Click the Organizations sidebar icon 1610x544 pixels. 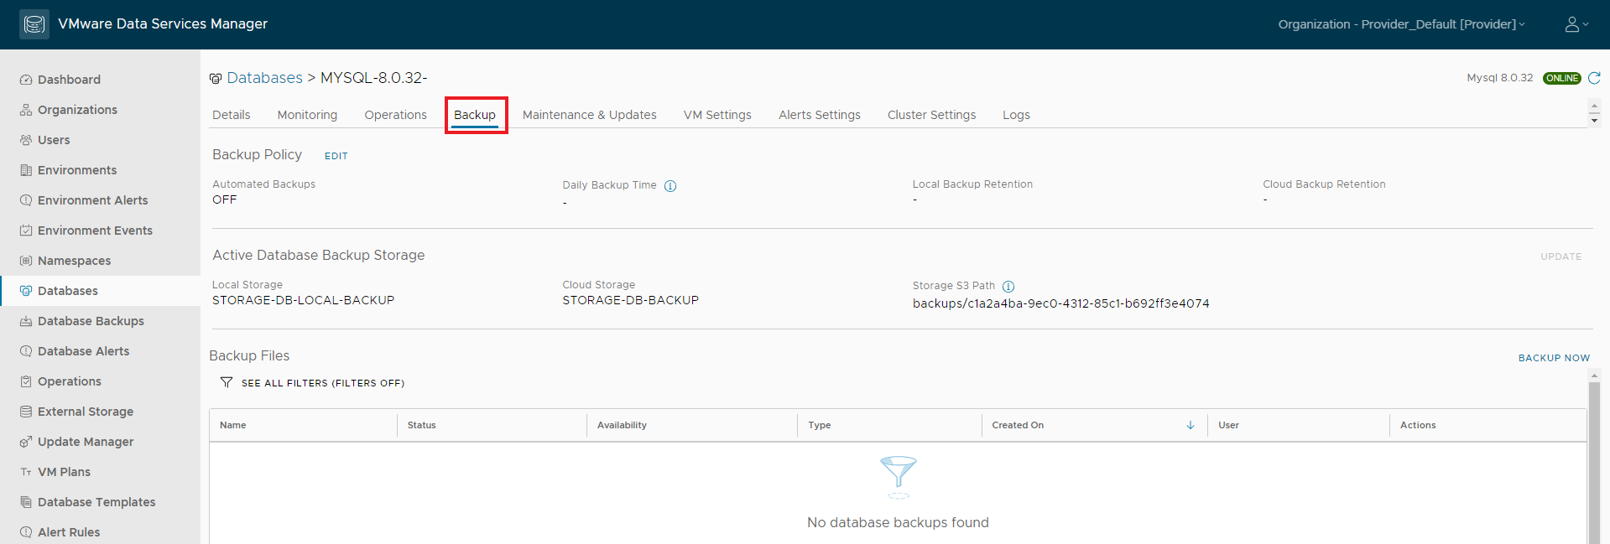26,110
